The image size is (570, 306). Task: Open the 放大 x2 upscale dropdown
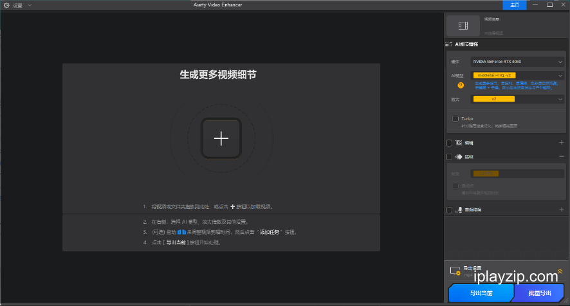pos(517,99)
